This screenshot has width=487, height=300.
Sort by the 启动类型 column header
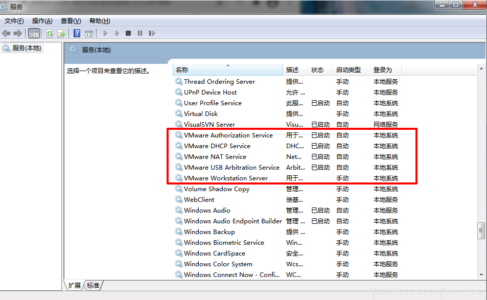352,70
